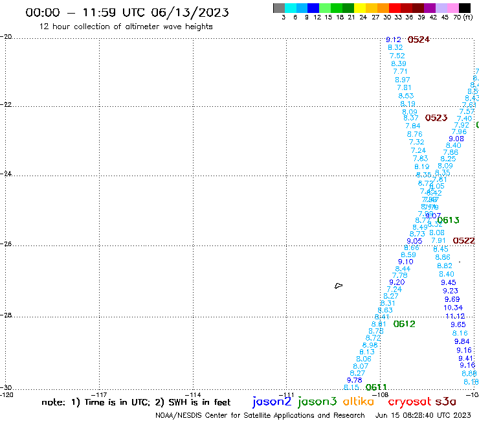Image resolution: width=479 pixels, height=421 pixels.
Task: Click the latitude axis label '-28'
Action: click(6, 315)
